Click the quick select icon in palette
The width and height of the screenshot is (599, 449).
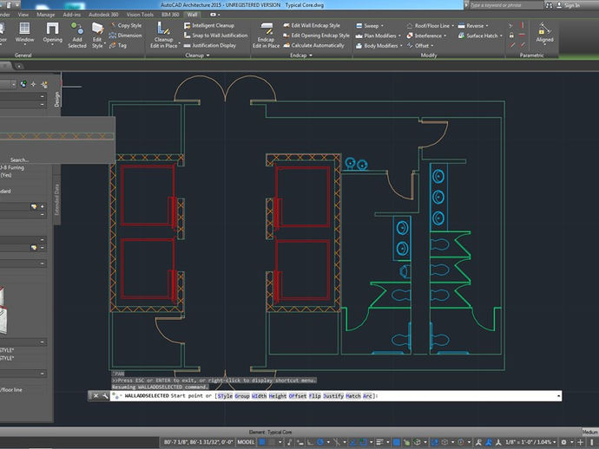tap(44, 84)
